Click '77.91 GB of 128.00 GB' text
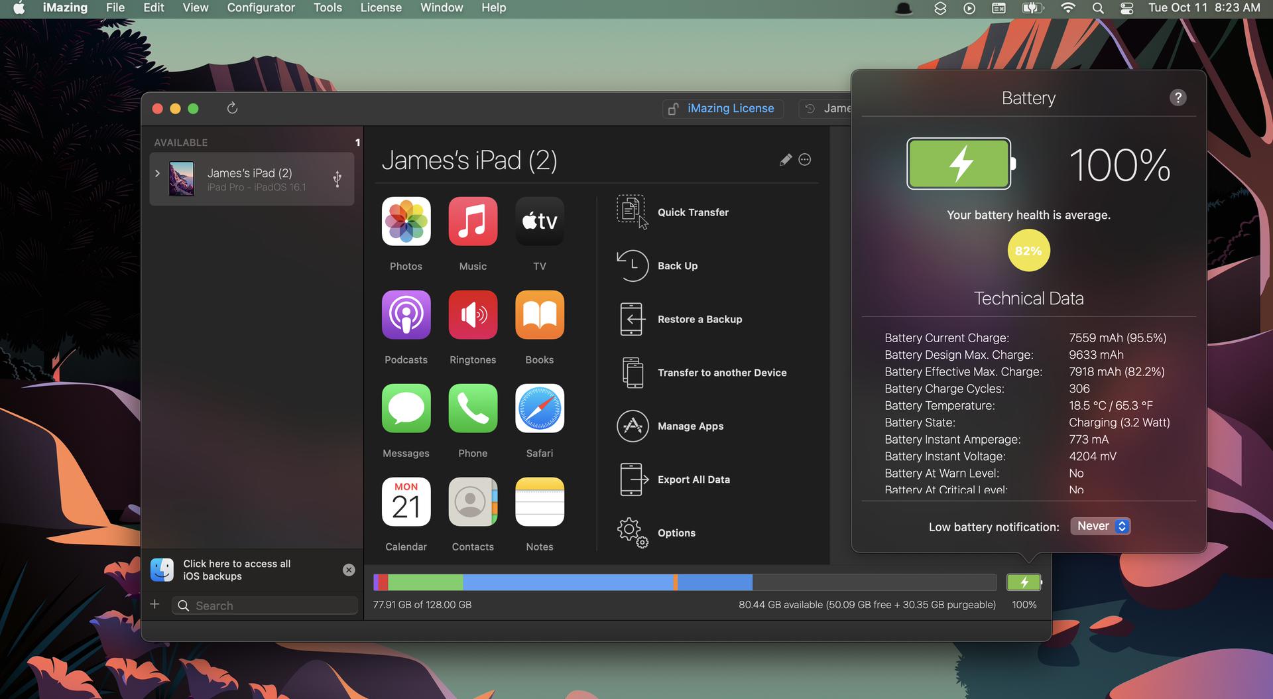 pyautogui.click(x=422, y=605)
